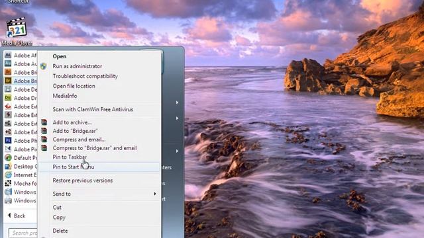Select Scan with ClamWin Free Antivirus
The height and width of the screenshot is (238, 424).
click(x=93, y=110)
